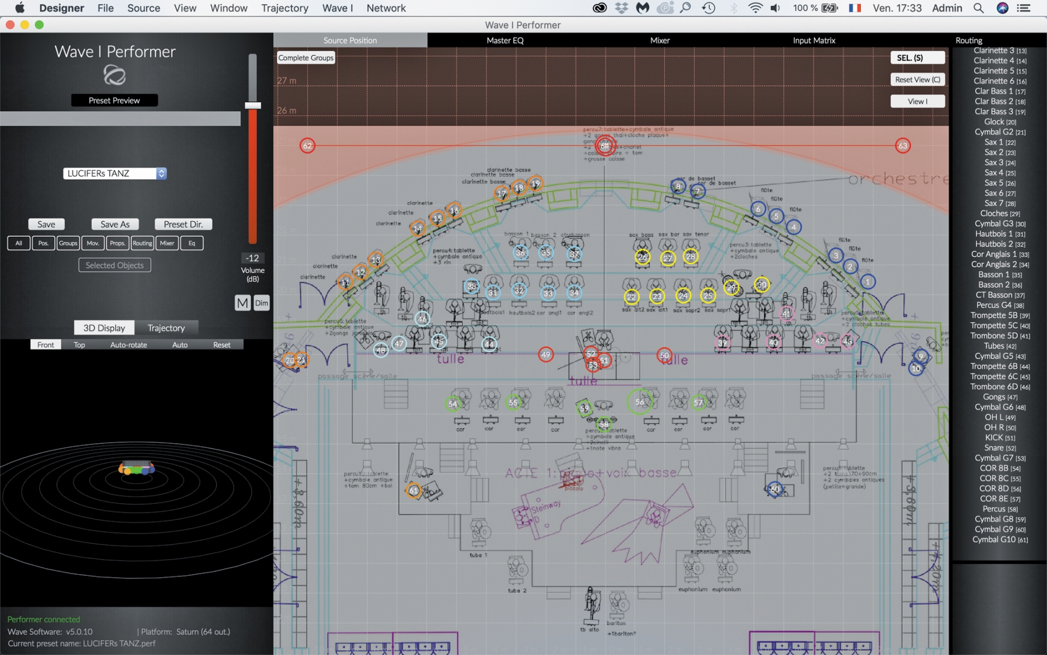
Task: Toggle the Dim button
Action: tap(262, 303)
